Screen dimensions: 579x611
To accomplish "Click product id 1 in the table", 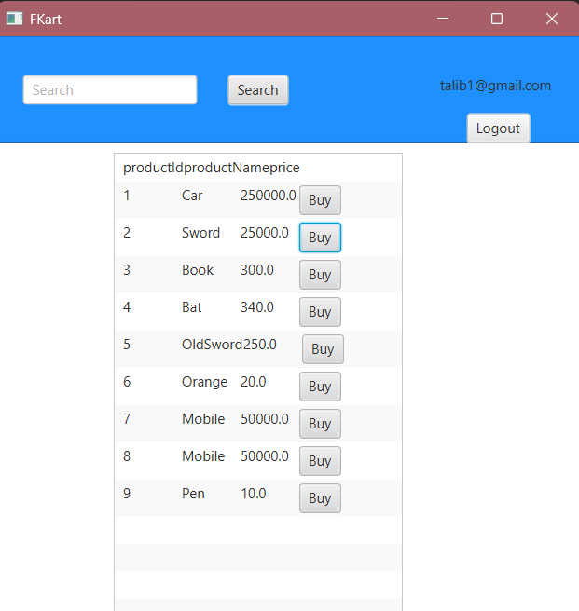I will [x=127, y=196].
